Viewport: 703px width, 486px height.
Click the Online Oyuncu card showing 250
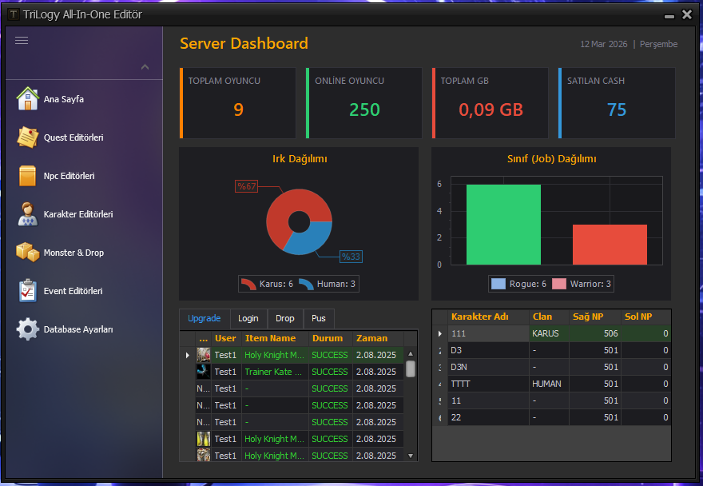[364, 103]
